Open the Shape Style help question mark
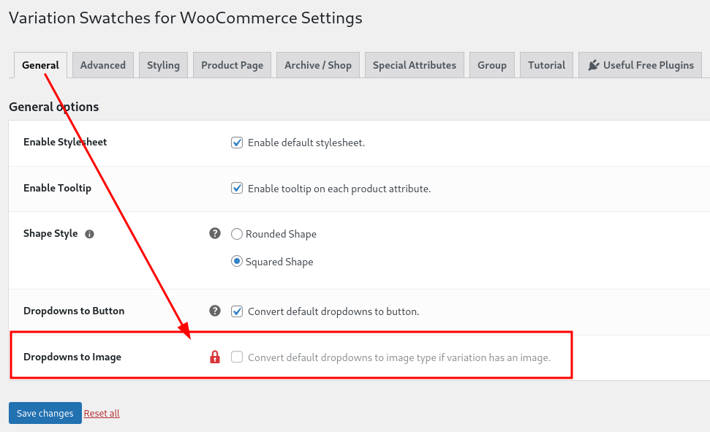Screen dimensions: 710x432 215,233
